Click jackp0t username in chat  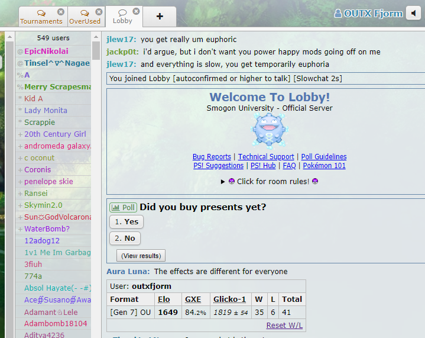(x=122, y=52)
